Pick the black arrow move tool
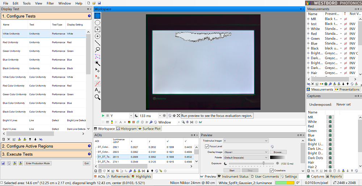Image resolution: width=362 pixels, height=186 pixels. pos(97,70)
